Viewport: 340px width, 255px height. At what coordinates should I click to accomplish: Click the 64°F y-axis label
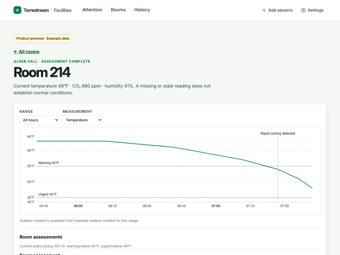click(x=31, y=137)
